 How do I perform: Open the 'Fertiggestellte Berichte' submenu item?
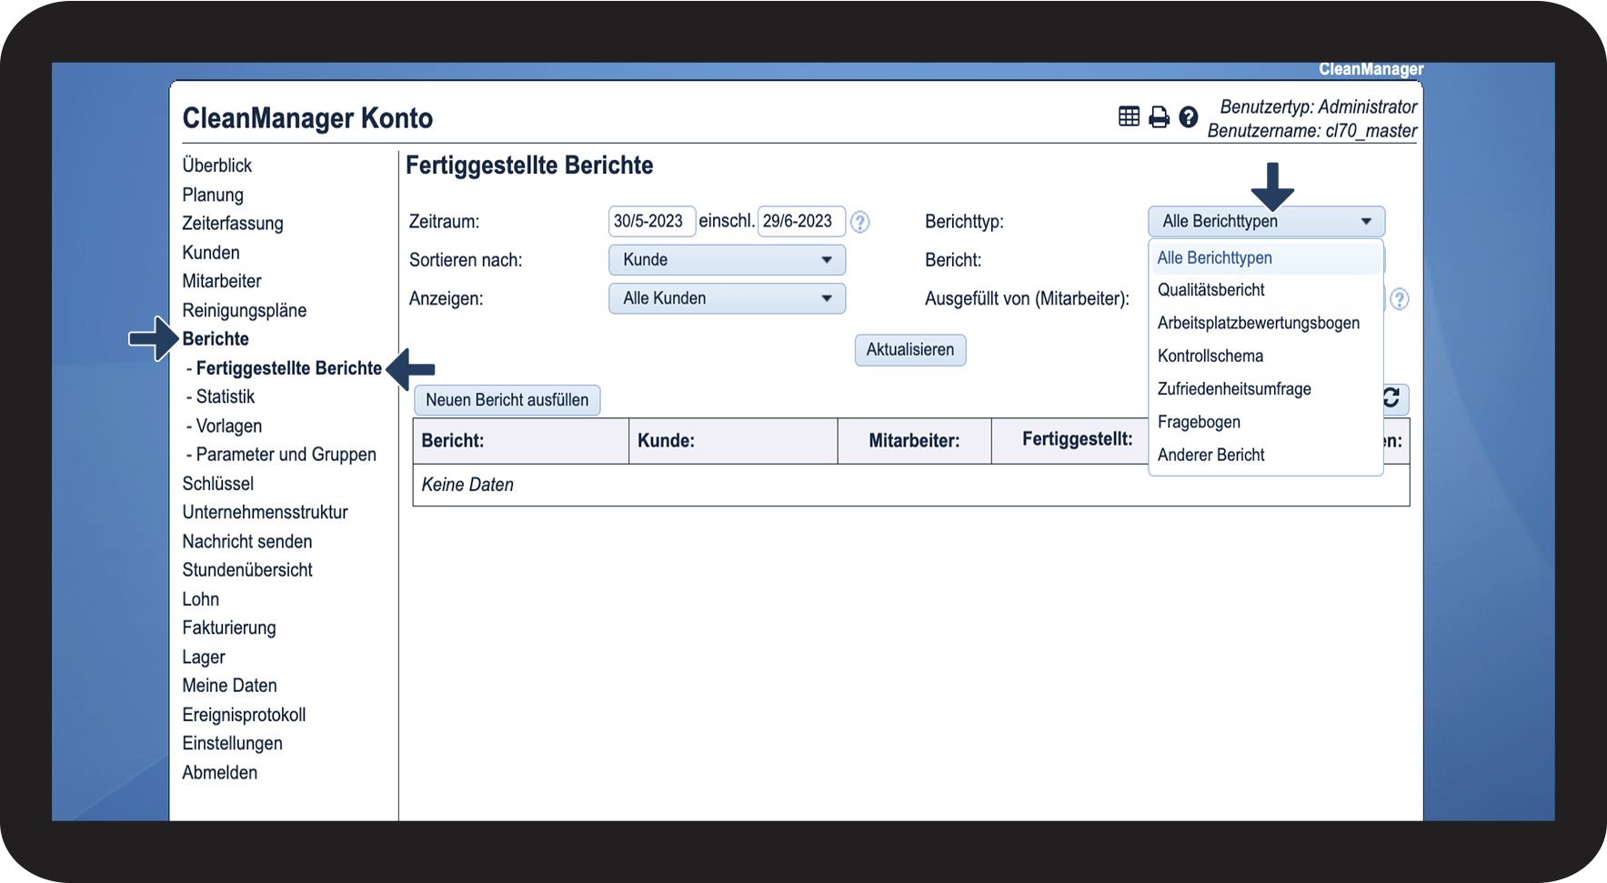coord(289,368)
